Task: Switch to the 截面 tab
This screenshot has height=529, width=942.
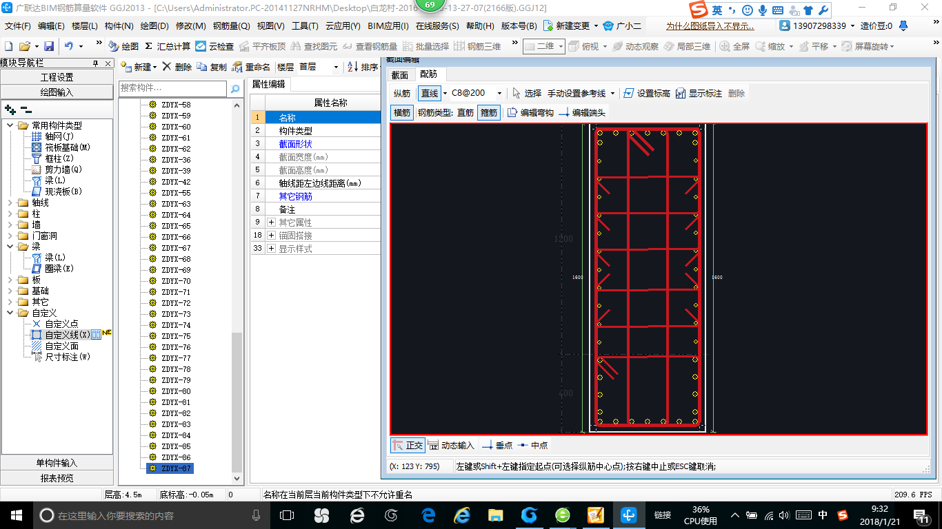Action: tap(400, 75)
